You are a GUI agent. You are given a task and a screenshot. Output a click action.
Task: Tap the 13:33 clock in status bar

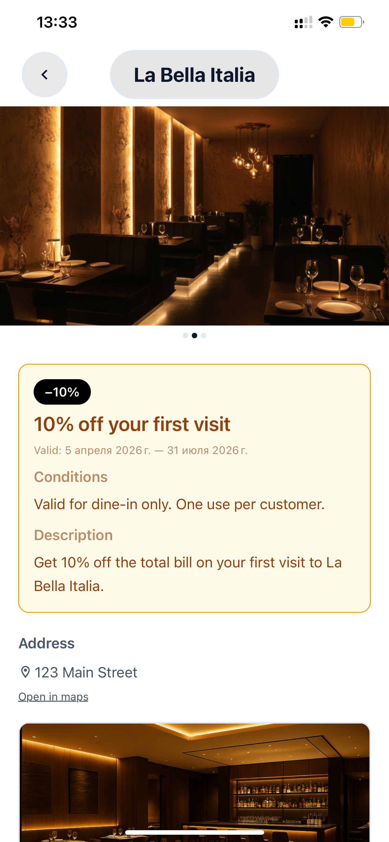tap(57, 22)
